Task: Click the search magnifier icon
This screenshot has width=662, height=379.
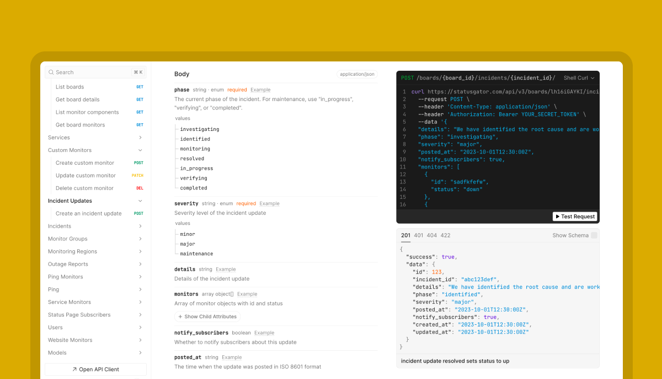Action: point(51,72)
